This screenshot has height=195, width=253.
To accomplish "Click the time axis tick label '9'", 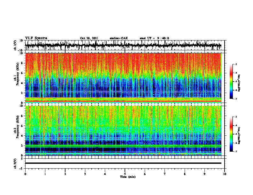I will (204, 174).
